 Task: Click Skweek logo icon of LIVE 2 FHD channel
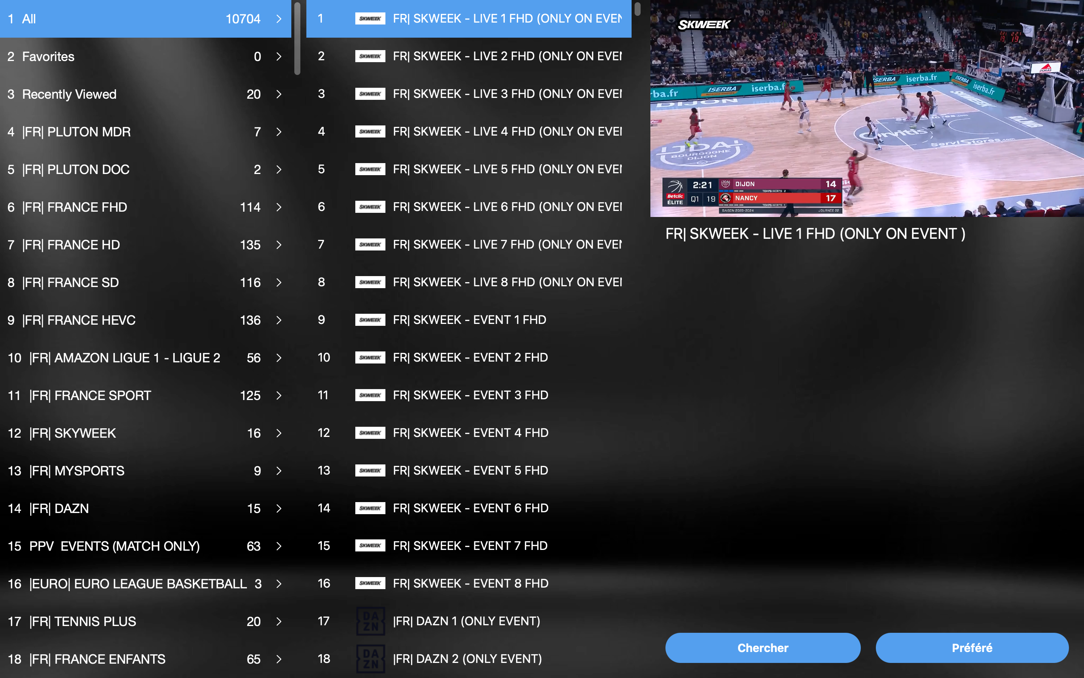tap(370, 56)
